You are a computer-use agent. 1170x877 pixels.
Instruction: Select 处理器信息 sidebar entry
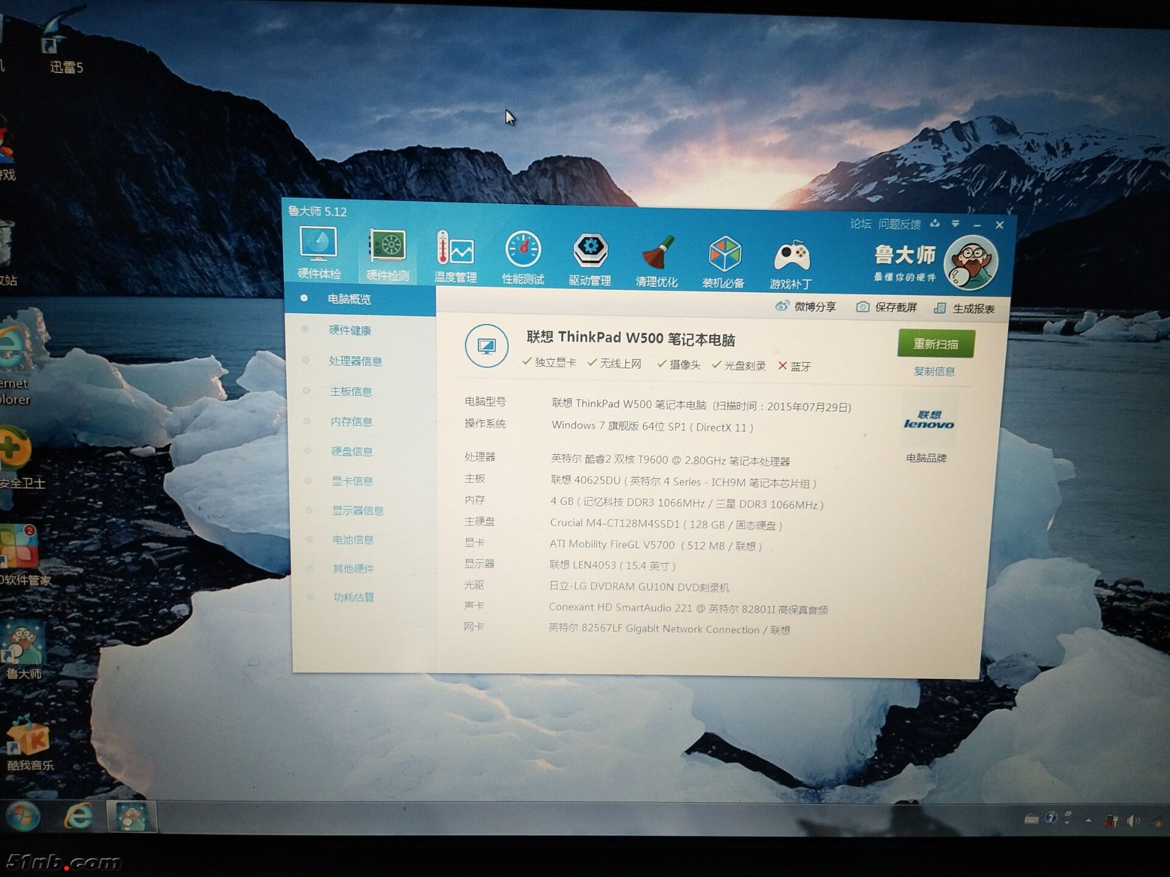(x=355, y=361)
